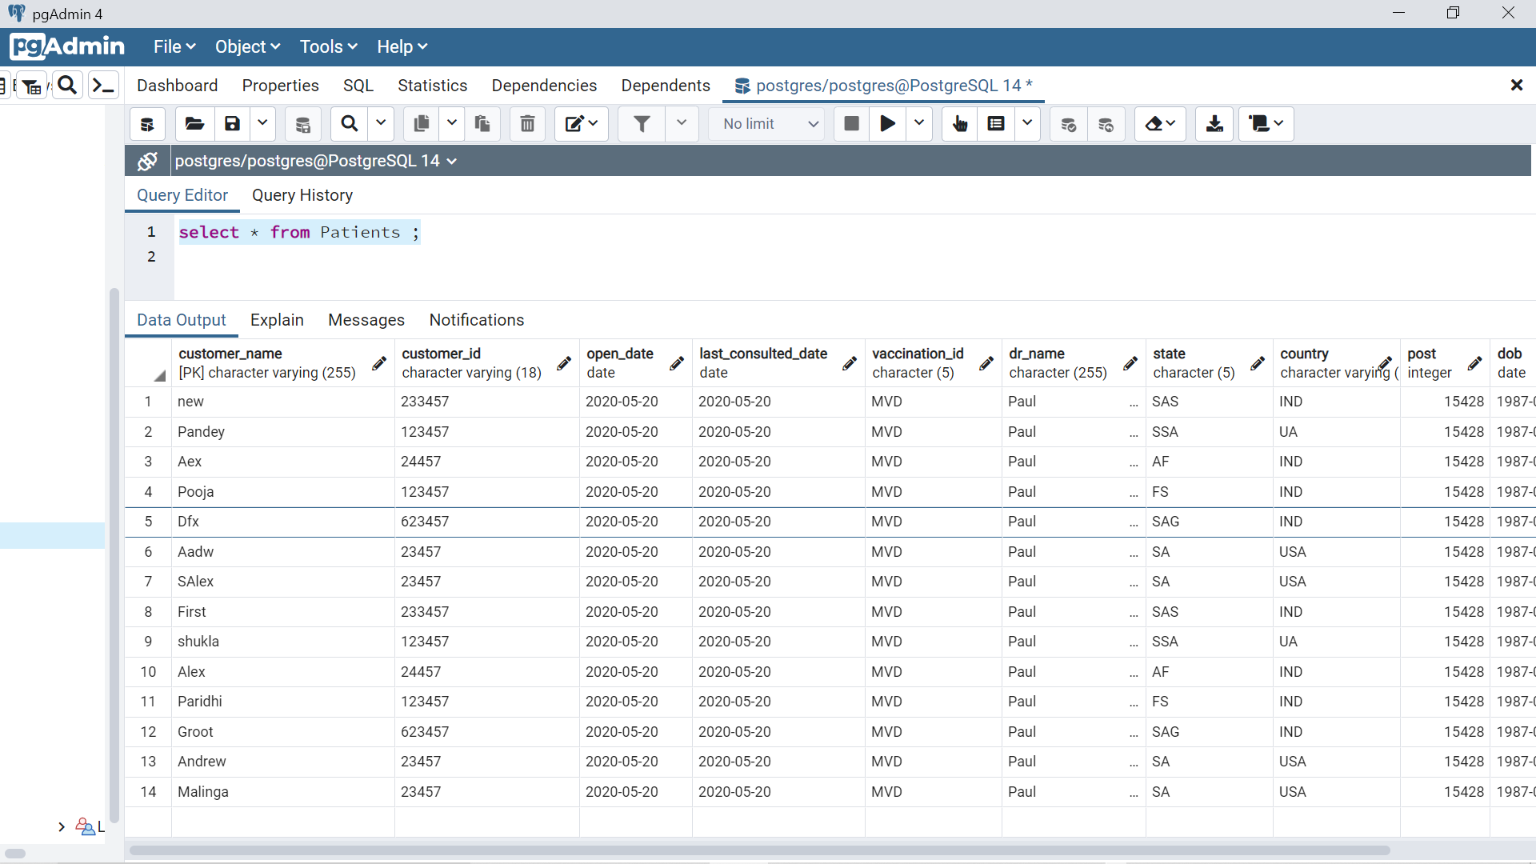Click the Filter funnel icon
Image resolution: width=1536 pixels, height=864 pixels.
(x=642, y=124)
